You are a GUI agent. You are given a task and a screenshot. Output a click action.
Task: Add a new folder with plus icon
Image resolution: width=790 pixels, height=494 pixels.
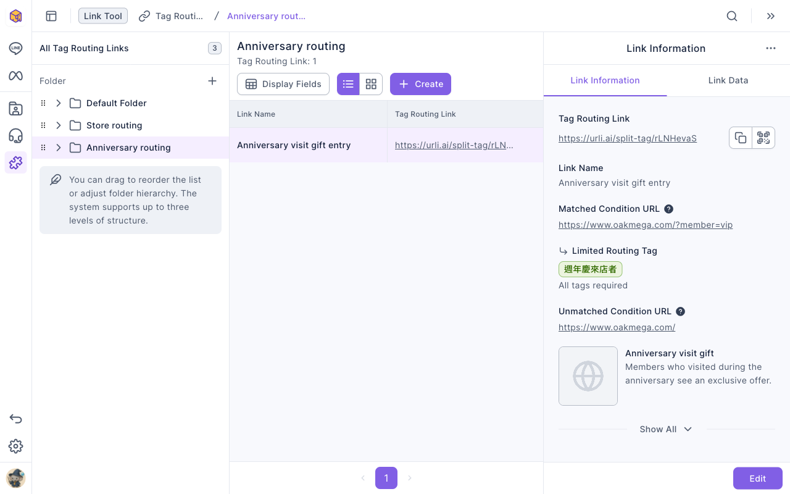[212, 81]
